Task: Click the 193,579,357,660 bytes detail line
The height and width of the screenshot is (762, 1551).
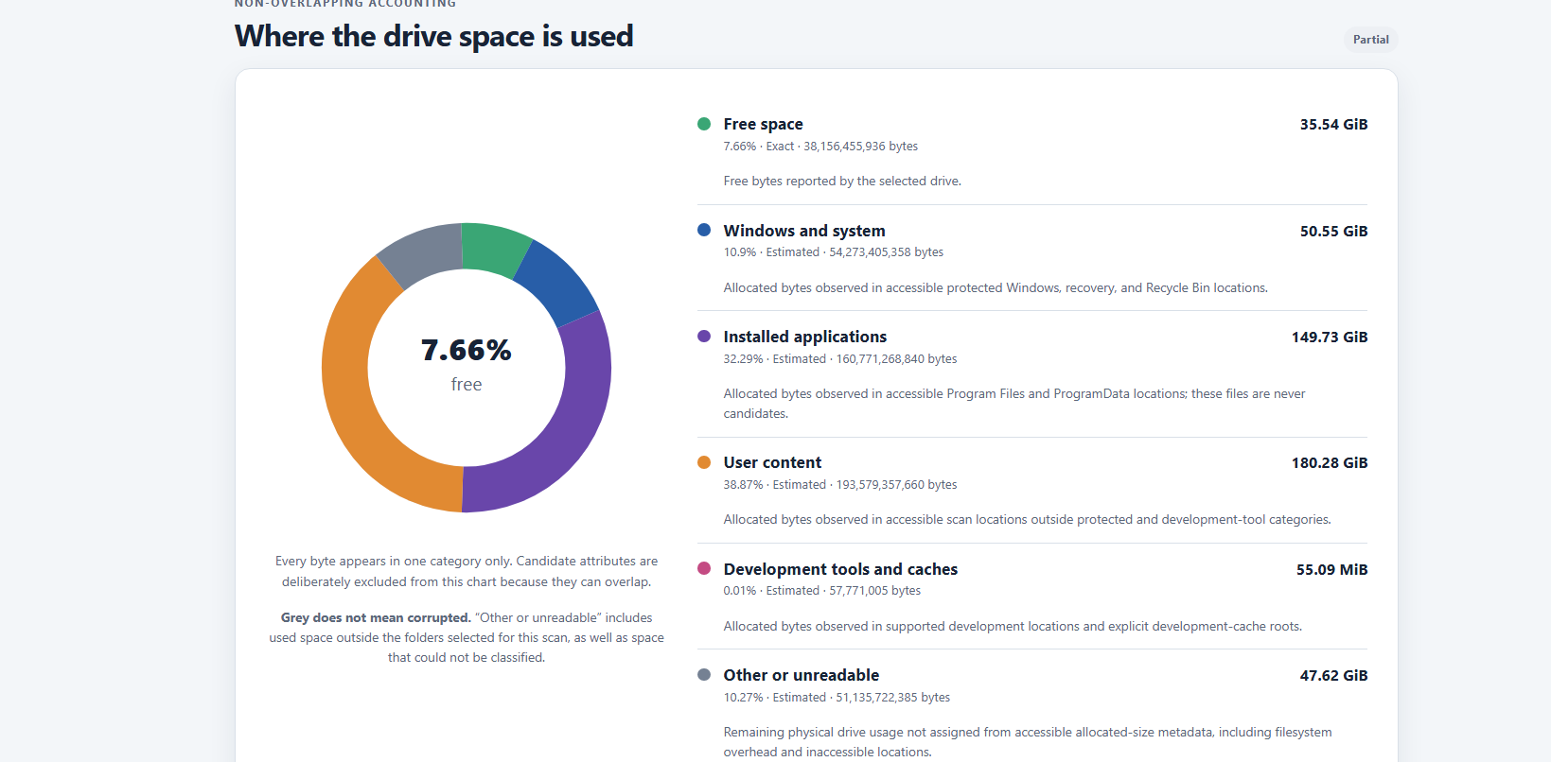Action: click(x=840, y=485)
